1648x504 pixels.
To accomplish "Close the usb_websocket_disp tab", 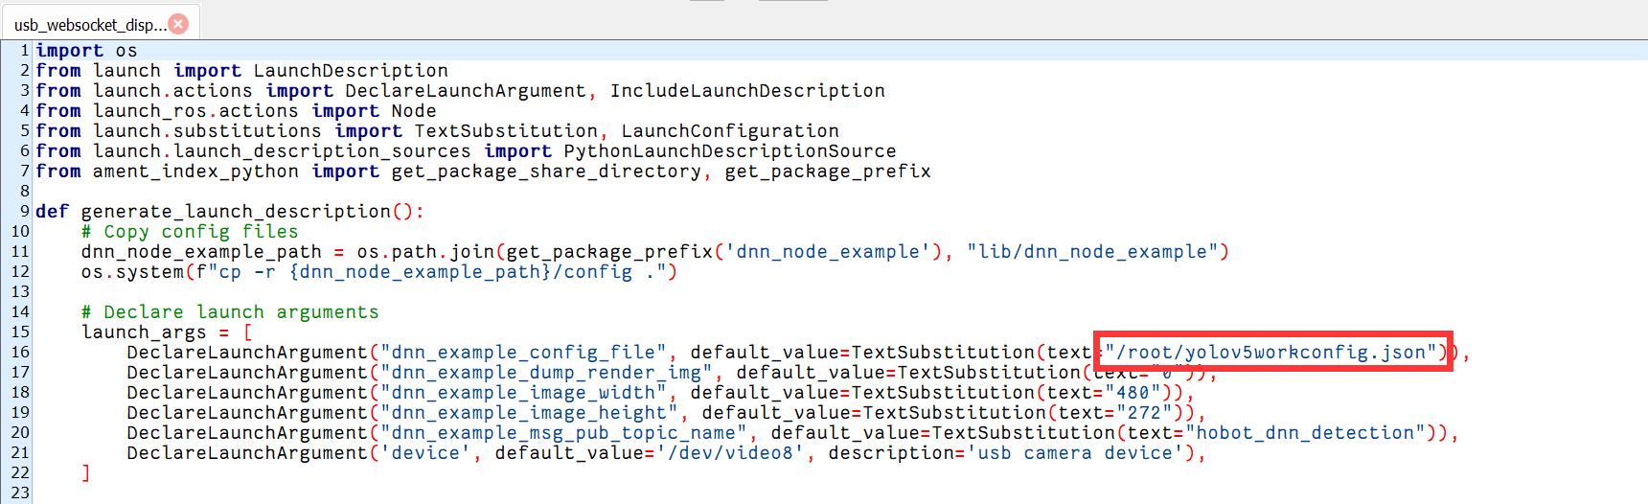I will 178,24.
